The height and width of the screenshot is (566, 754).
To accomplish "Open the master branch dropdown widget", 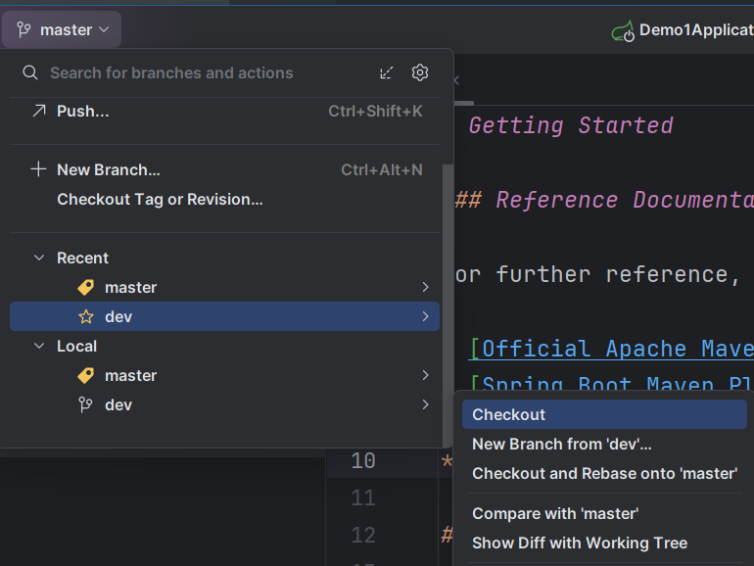I will (x=62, y=29).
